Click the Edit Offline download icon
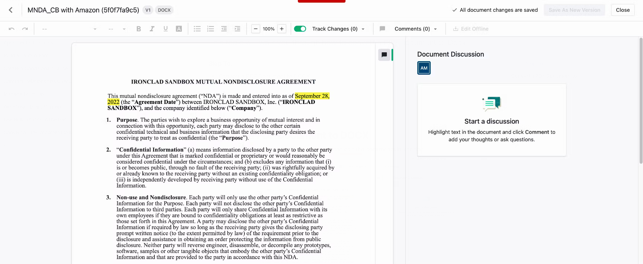The image size is (643, 264). point(455,29)
